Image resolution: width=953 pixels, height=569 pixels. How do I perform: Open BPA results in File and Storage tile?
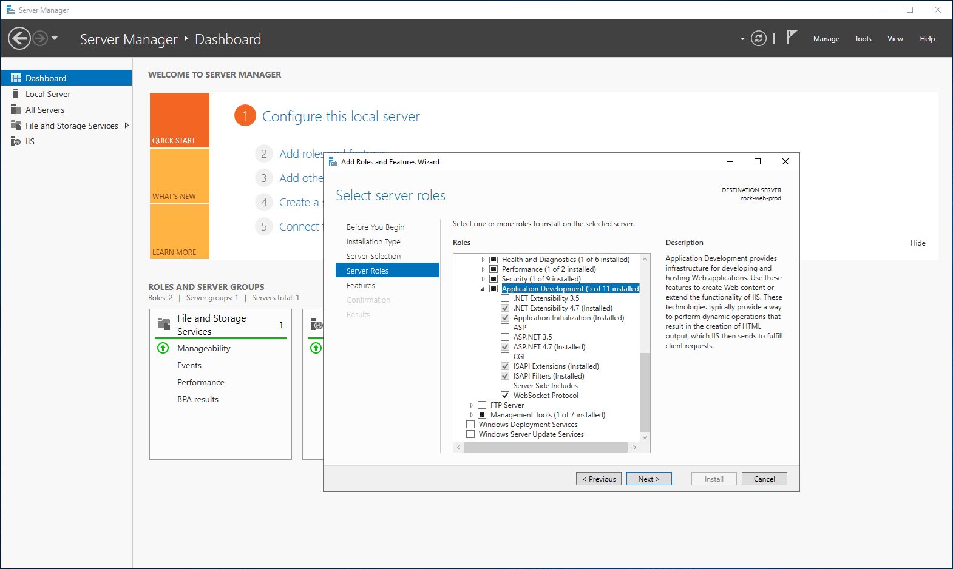(x=197, y=399)
